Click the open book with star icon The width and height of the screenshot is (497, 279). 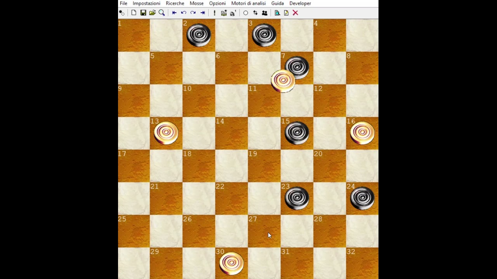tap(224, 13)
